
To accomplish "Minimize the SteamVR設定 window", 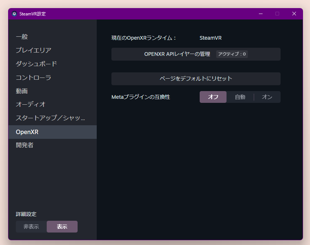I will pyautogui.click(x=261, y=14).
